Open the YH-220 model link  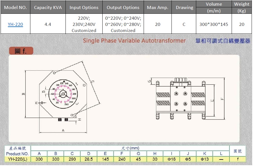tap(15, 24)
